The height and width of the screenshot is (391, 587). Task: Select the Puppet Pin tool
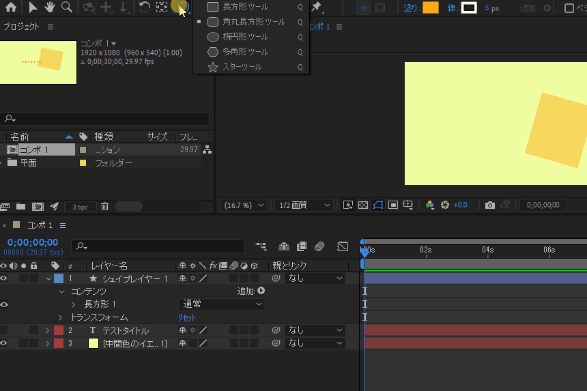tap(317, 6)
